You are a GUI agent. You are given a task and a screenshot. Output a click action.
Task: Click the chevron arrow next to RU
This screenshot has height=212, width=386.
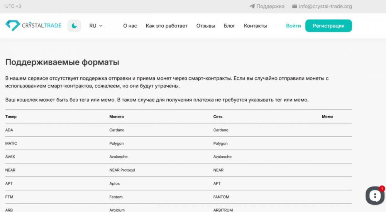coord(101,26)
